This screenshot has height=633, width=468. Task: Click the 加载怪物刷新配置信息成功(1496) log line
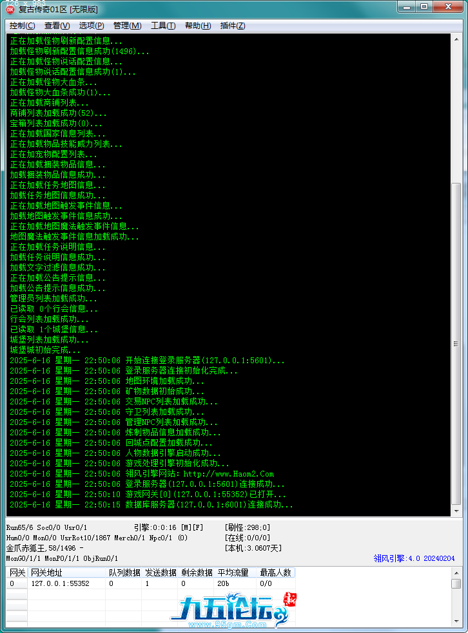(79, 52)
